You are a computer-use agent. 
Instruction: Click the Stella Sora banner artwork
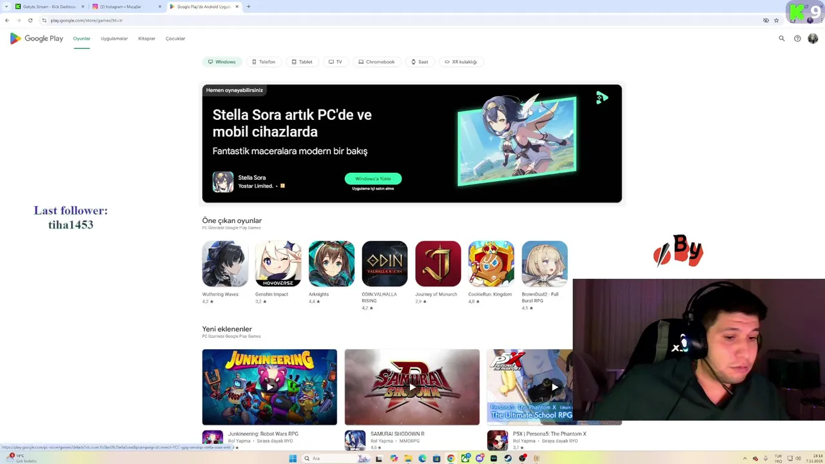tap(517, 140)
